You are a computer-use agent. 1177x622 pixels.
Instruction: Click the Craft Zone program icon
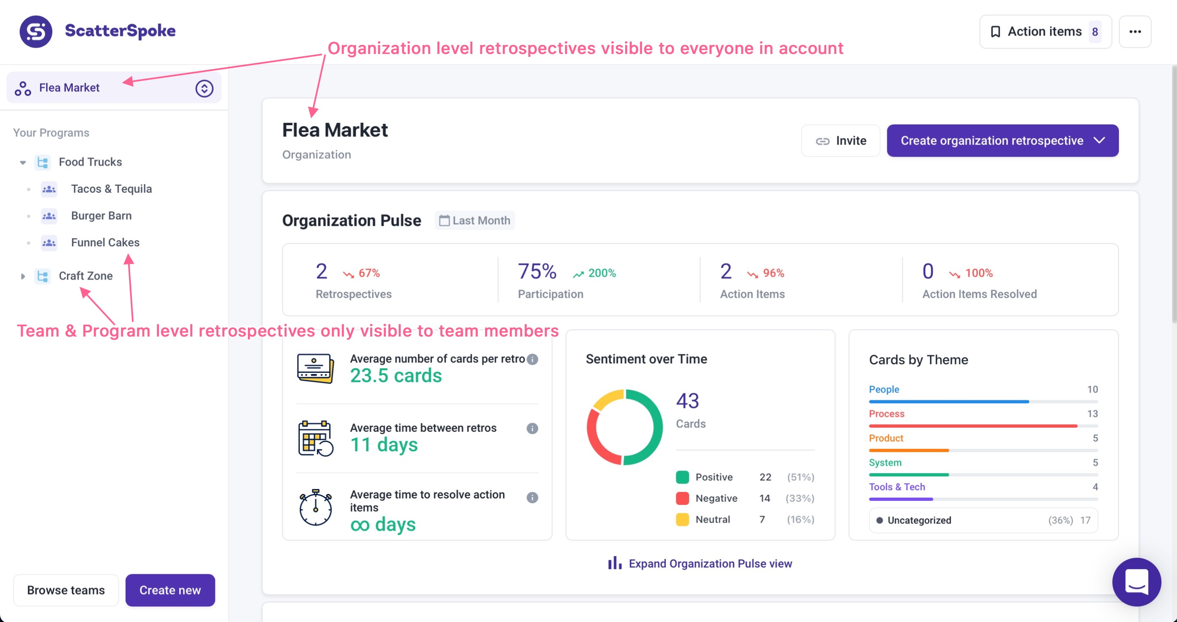pos(43,276)
